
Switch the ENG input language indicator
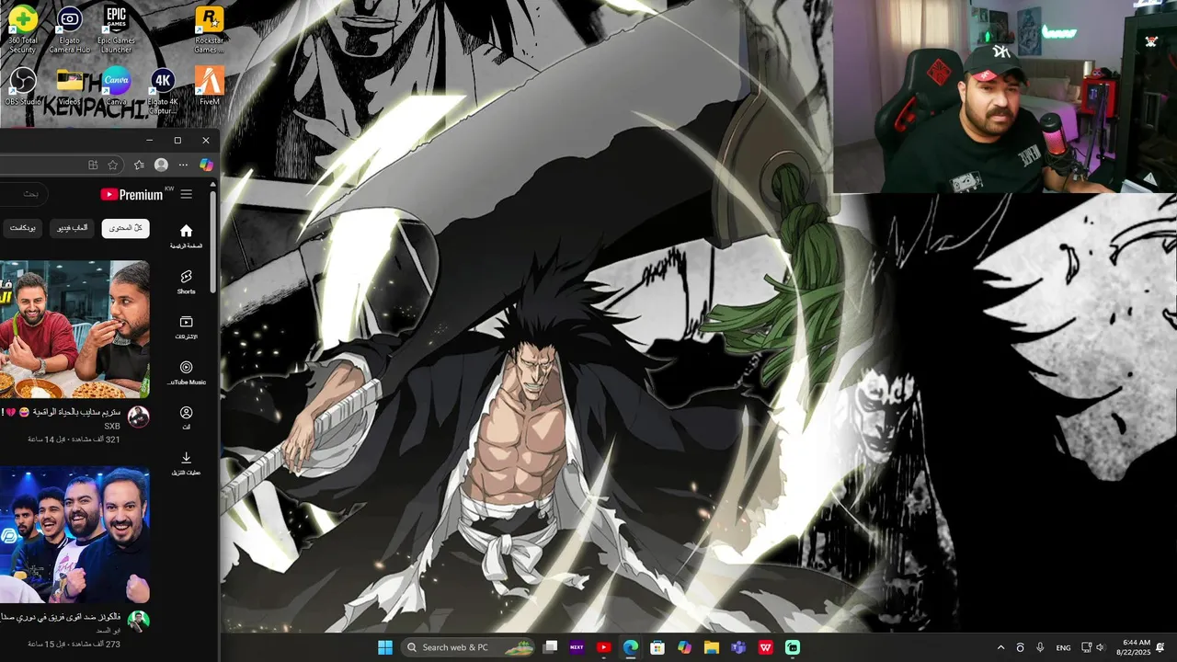[1063, 647]
